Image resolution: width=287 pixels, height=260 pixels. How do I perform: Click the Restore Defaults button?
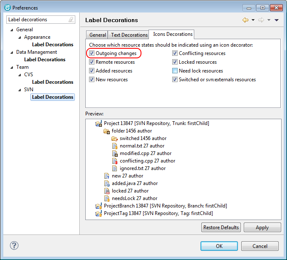pos(221,227)
